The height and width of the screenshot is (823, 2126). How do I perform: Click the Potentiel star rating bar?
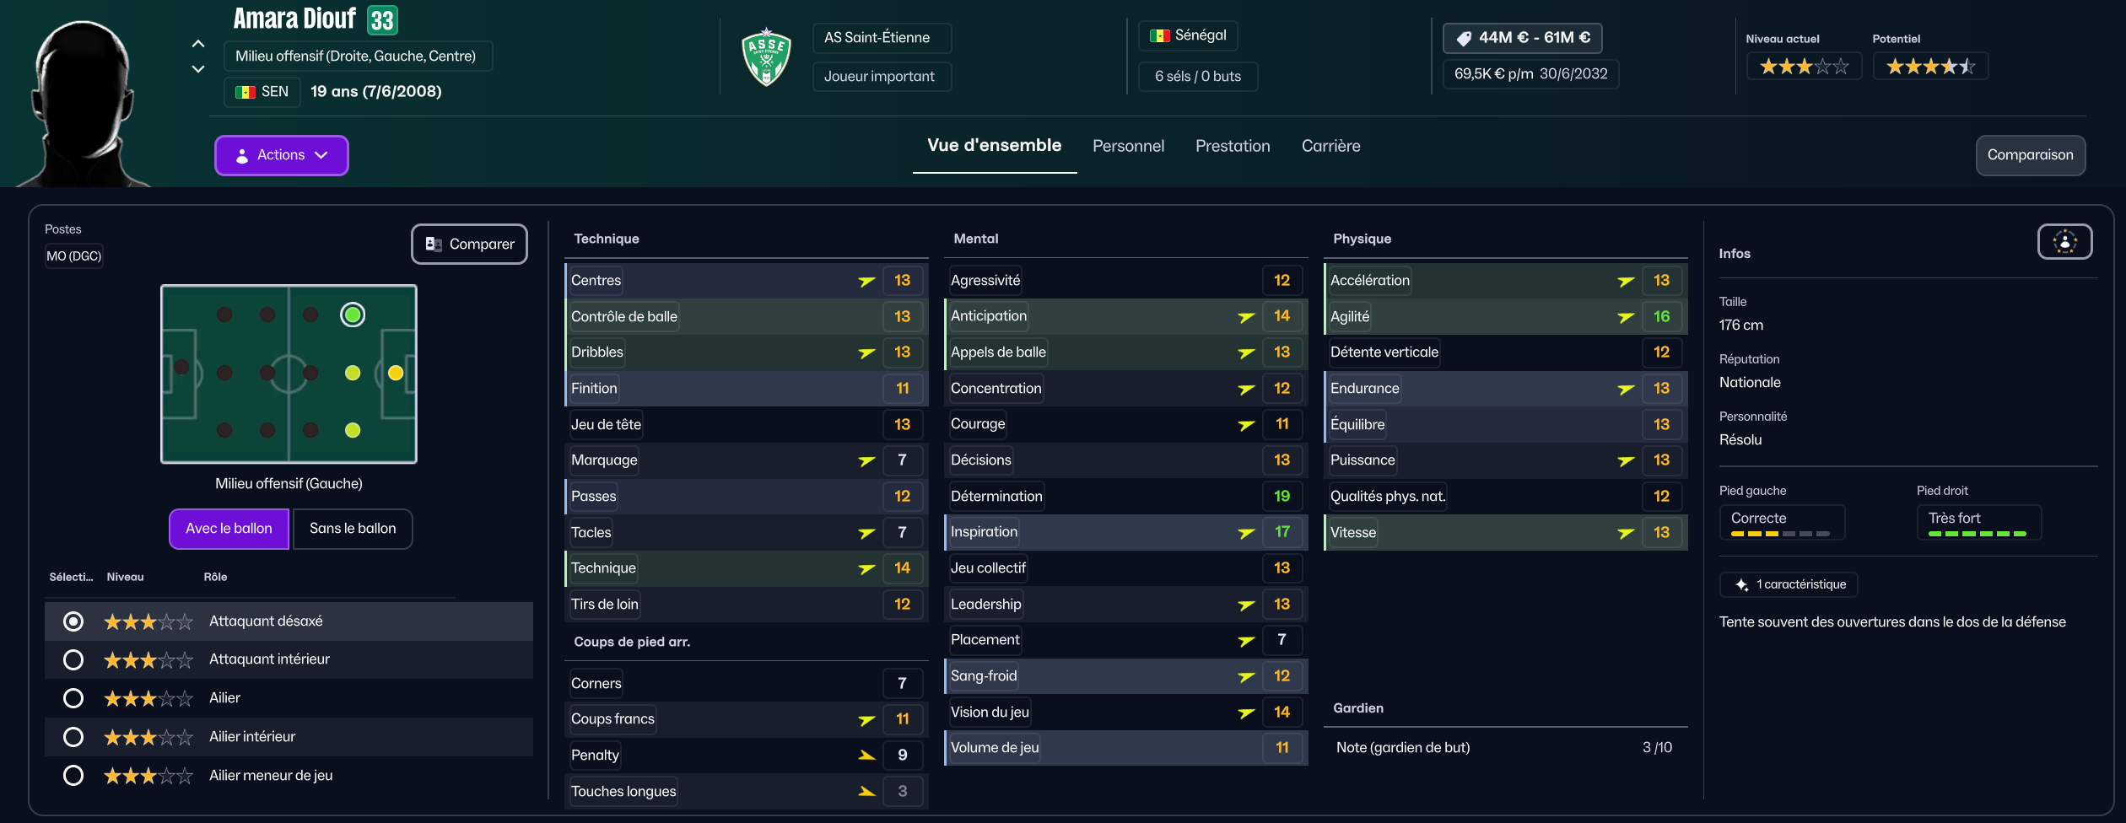(1930, 67)
